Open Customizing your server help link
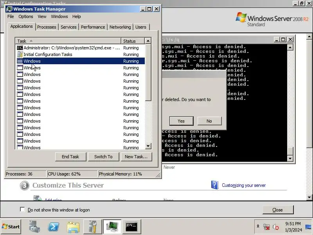 click(244, 185)
